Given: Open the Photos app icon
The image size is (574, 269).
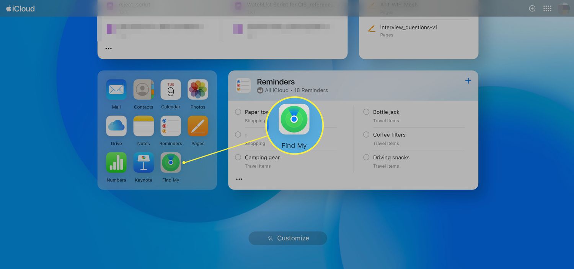Looking at the screenshot, I should pyautogui.click(x=198, y=90).
